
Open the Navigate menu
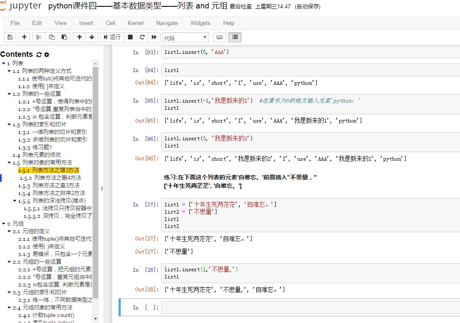click(167, 23)
